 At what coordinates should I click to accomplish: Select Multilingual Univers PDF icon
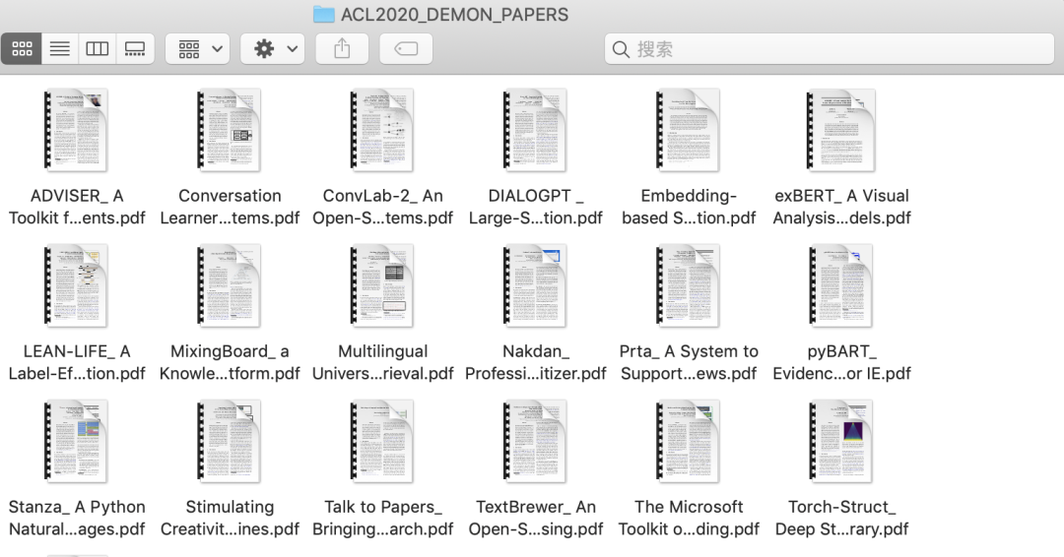[x=382, y=285]
